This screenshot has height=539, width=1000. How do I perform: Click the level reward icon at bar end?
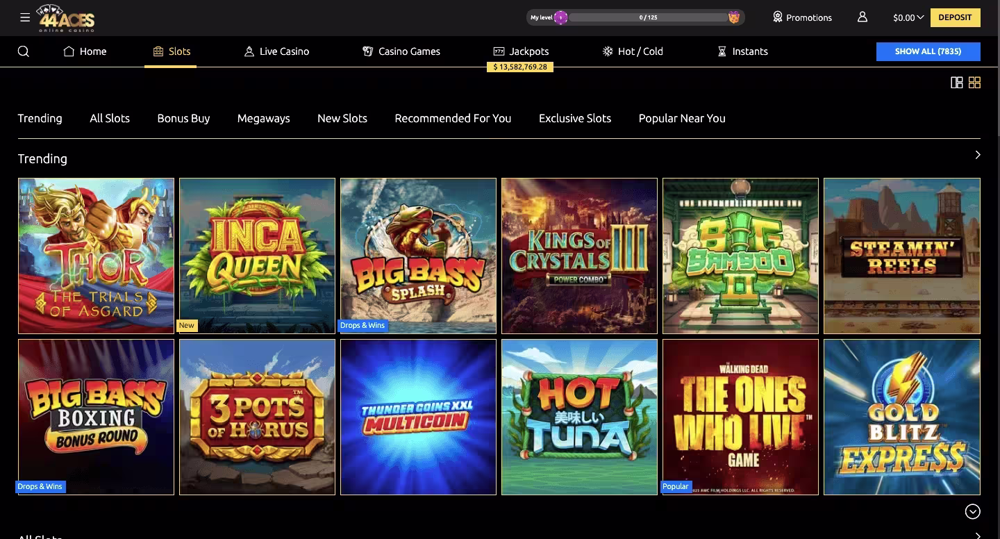pos(734,17)
